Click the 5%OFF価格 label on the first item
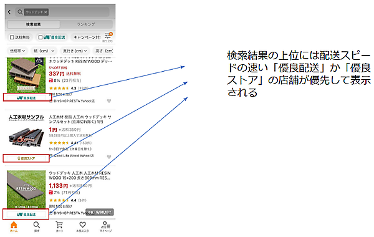 tap(58, 68)
